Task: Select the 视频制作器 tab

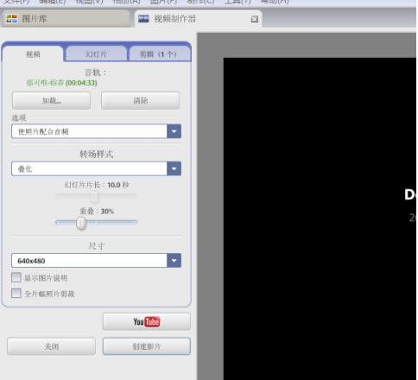Action: point(198,19)
